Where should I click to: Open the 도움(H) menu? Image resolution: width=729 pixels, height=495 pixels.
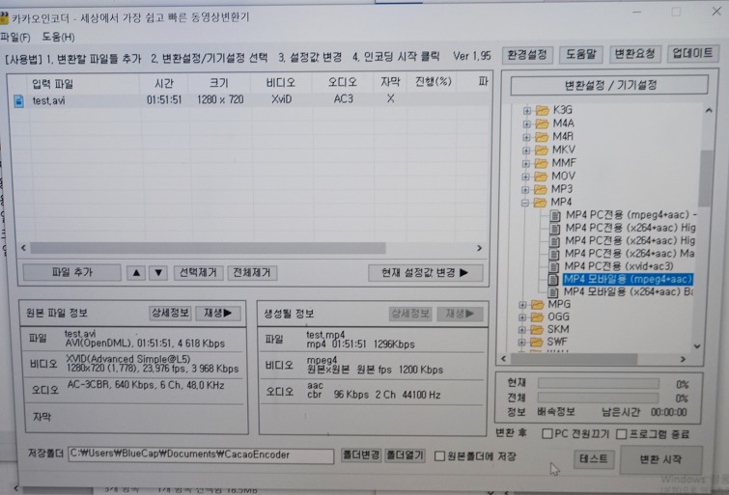point(58,38)
